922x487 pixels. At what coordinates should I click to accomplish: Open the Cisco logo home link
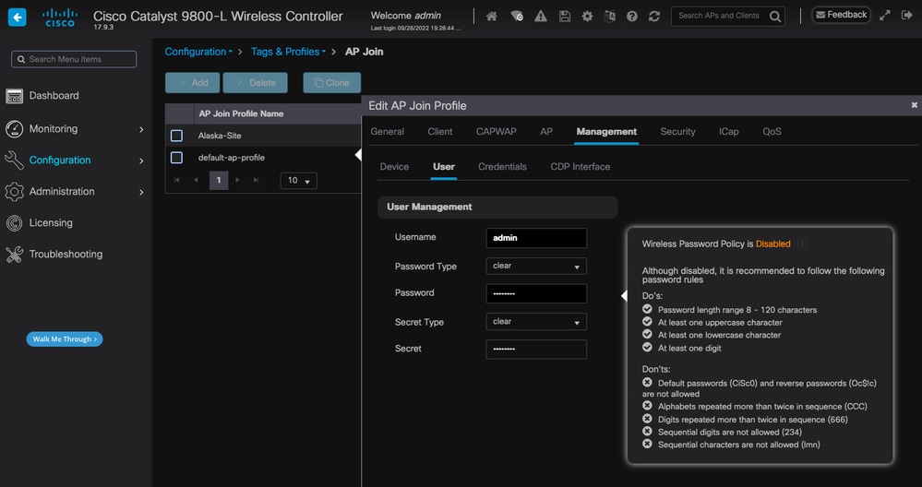(60, 18)
